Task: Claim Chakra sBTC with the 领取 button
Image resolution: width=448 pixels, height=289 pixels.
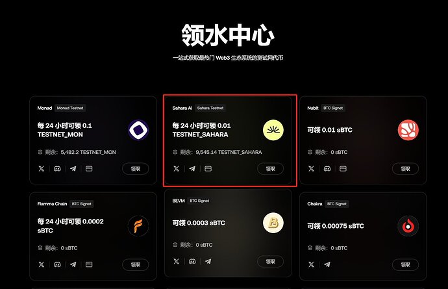Action: [405, 264]
